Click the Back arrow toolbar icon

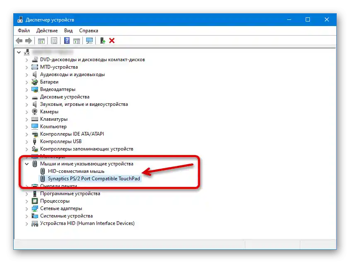[x=19, y=41]
